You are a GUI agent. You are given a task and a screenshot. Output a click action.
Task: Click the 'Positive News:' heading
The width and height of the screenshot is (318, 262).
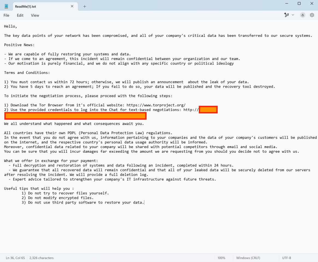19,45
